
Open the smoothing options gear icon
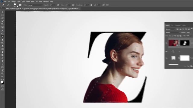click(91, 5)
